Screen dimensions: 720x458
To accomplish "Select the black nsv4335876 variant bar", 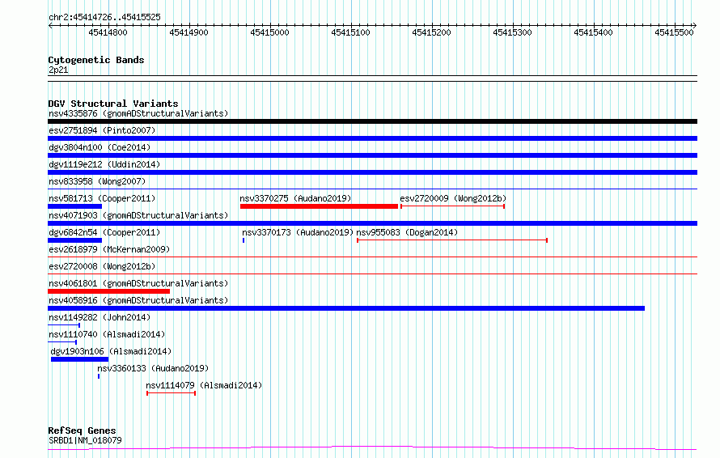I will pyautogui.click(x=372, y=121).
